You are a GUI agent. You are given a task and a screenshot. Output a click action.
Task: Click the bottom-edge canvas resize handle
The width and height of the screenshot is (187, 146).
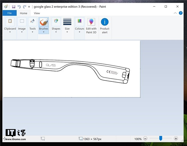coord(72,97)
